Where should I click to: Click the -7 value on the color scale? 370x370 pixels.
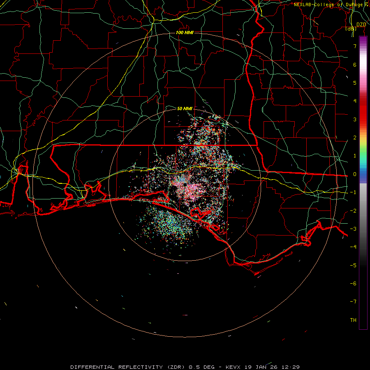[353, 302]
